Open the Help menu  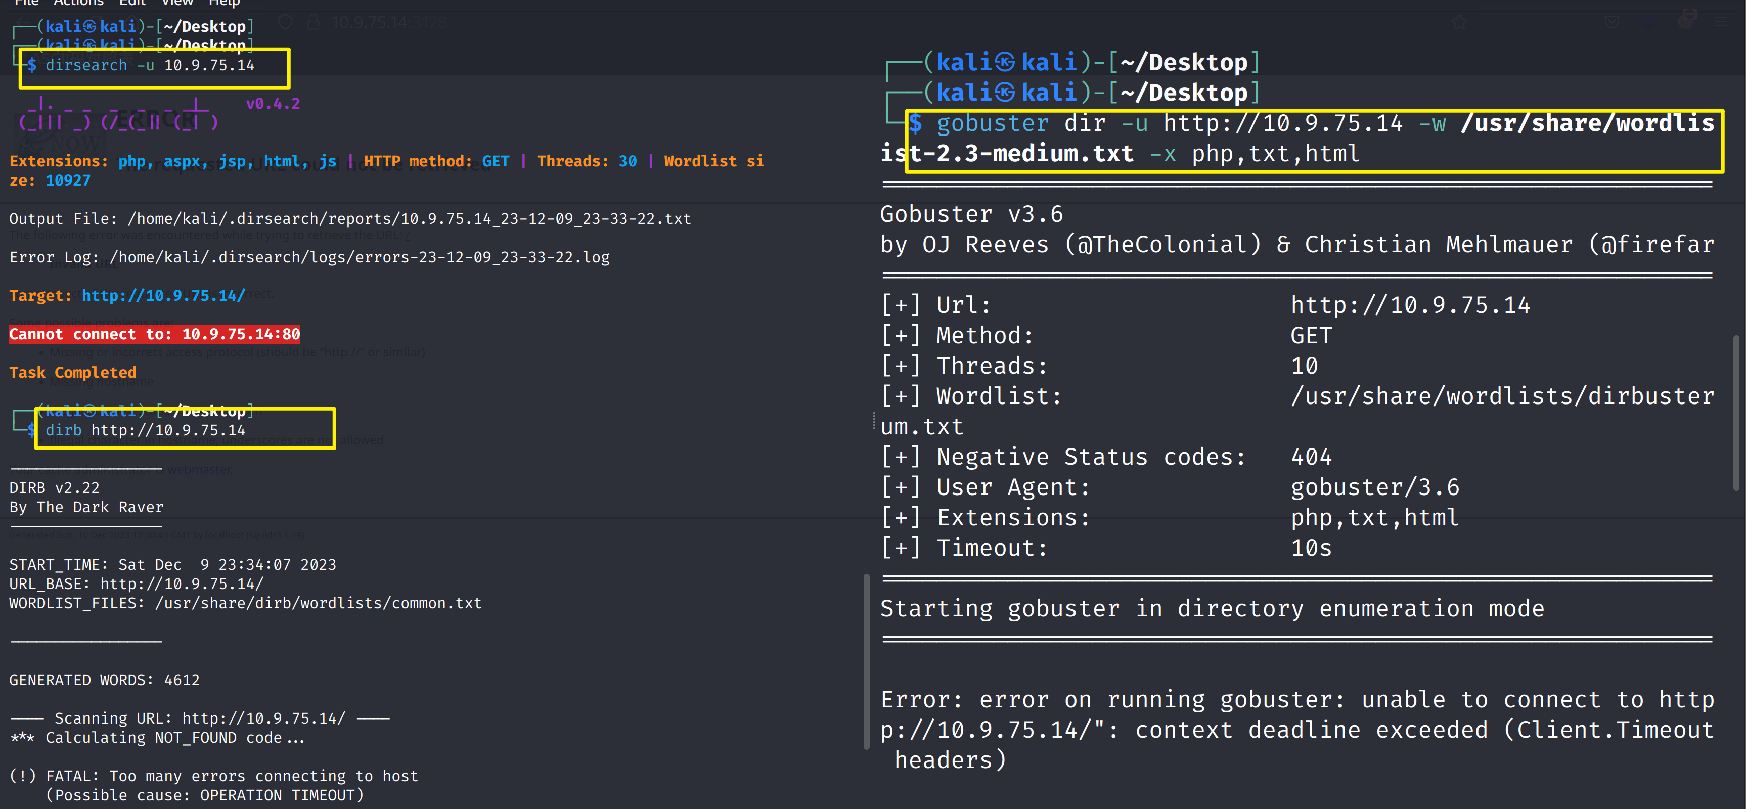[223, 3]
